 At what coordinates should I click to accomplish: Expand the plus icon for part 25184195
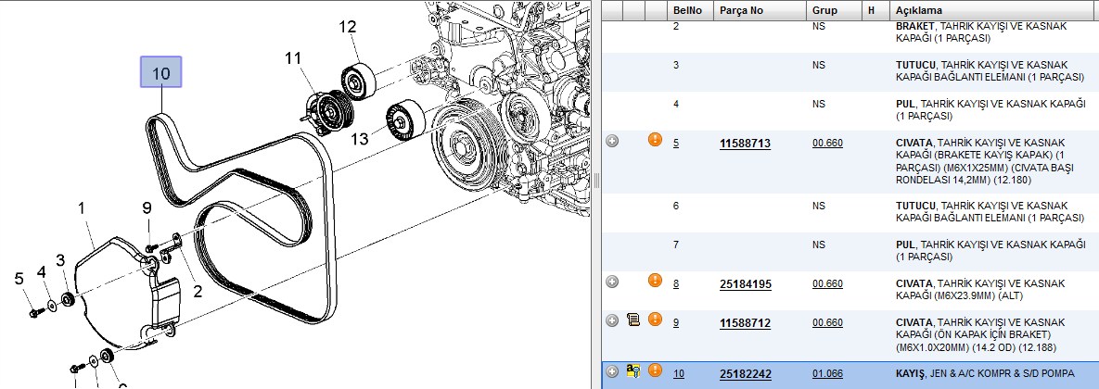pyautogui.click(x=613, y=282)
